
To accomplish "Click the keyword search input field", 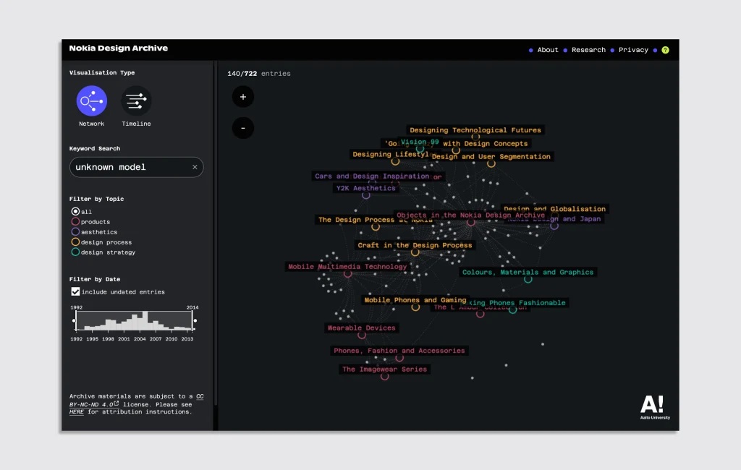I will pos(130,167).
